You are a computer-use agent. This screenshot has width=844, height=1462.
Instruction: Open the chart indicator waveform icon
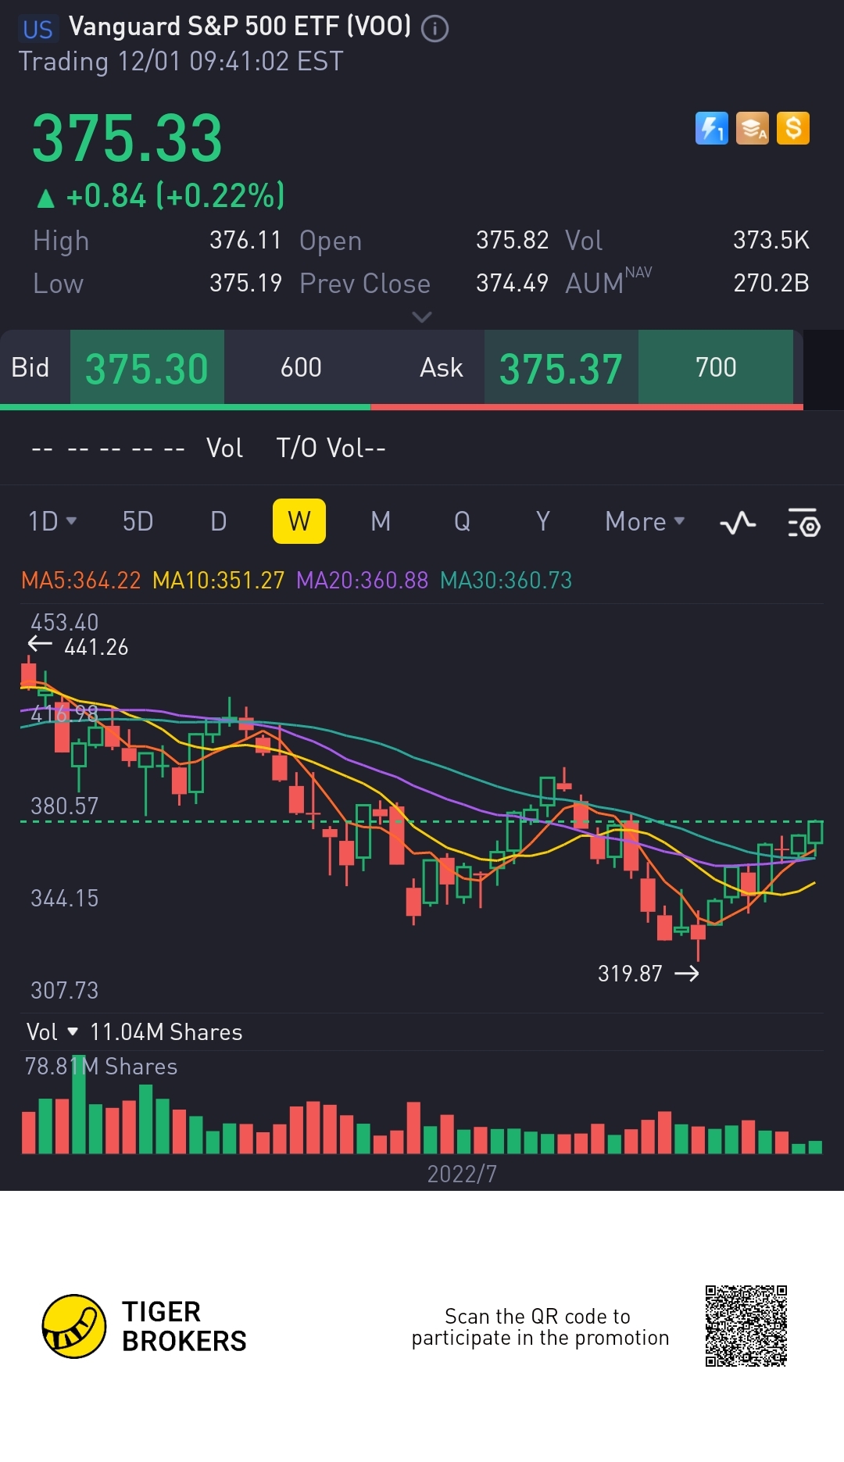click(x=738, y=522)
